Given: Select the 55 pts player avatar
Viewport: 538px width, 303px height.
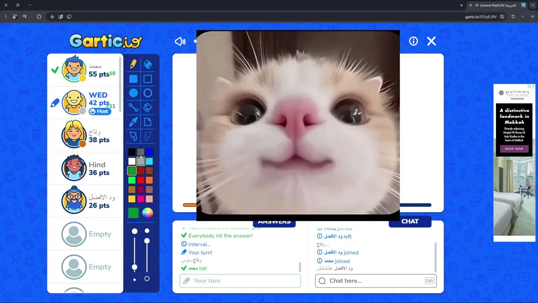Looking at the screenshot, I should click(x=74, y=69).
